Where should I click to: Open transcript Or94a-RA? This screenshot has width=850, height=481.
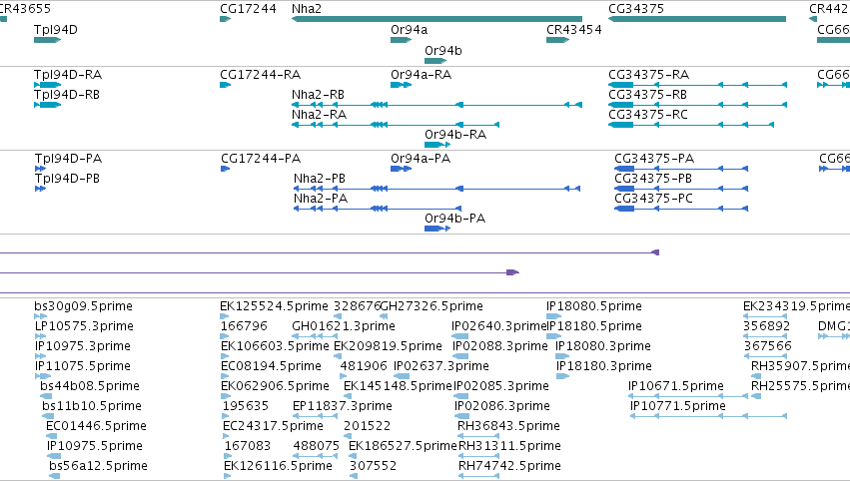pyautogui.click(x=421, y=75)
